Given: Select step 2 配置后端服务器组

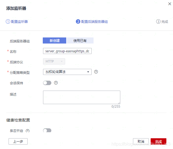Looking at the screenshot, I should [x=92, y=21].
